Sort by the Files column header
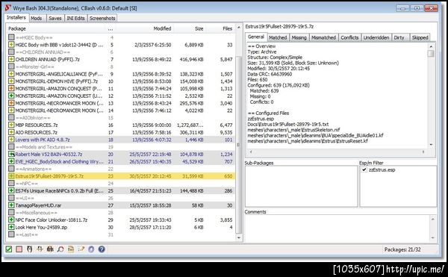448x277 pixels. coord(220,28)
